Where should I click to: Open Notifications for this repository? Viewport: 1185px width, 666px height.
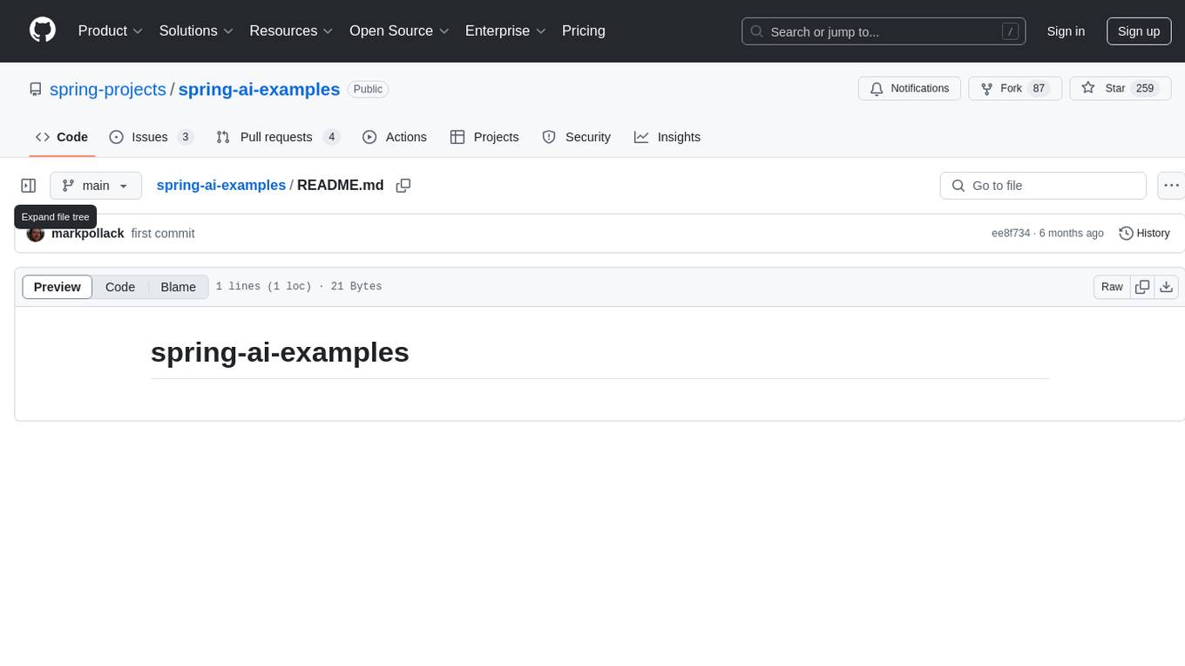tap(910, 89)
